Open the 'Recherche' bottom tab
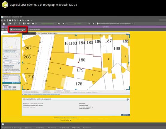The image size is (166, 129). pyautogui.click(x=87, y=128)
